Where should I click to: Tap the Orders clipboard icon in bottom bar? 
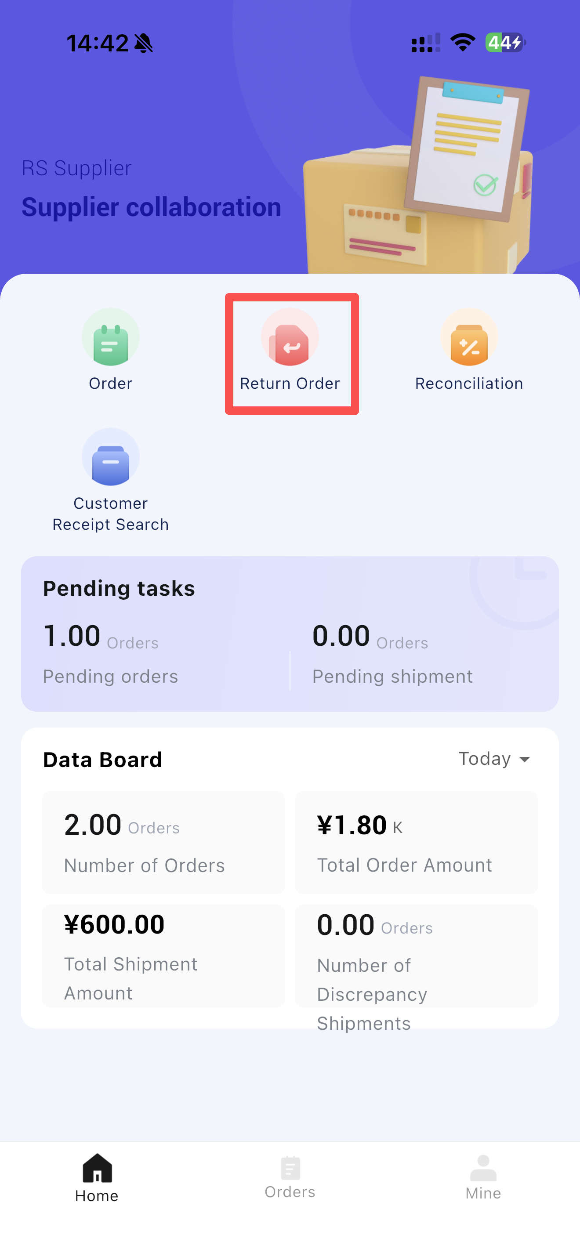(x=290, y=1168)
